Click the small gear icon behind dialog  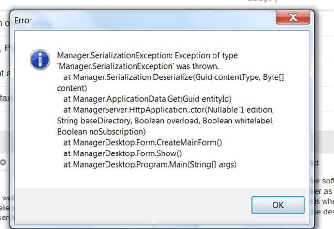4,162
